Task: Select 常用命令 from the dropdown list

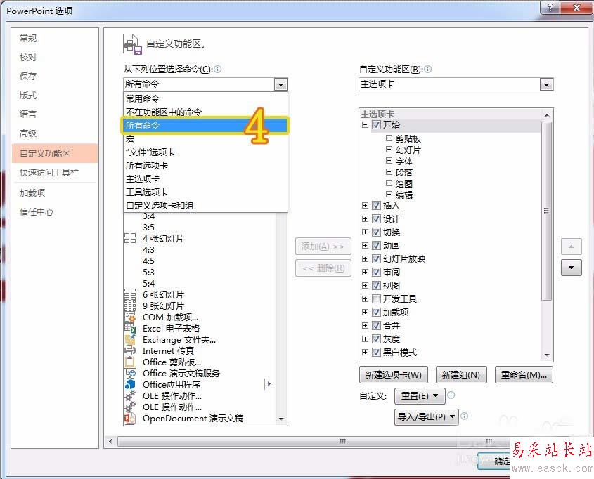Action: (205, 99)
